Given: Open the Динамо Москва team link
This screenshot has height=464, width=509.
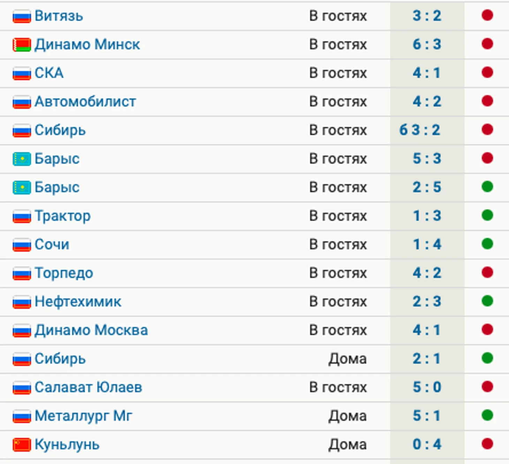Looking at the screenshot, I should [x=91, y=330].
